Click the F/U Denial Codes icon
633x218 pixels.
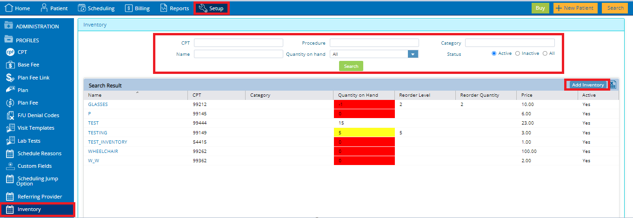pos(10,115)
